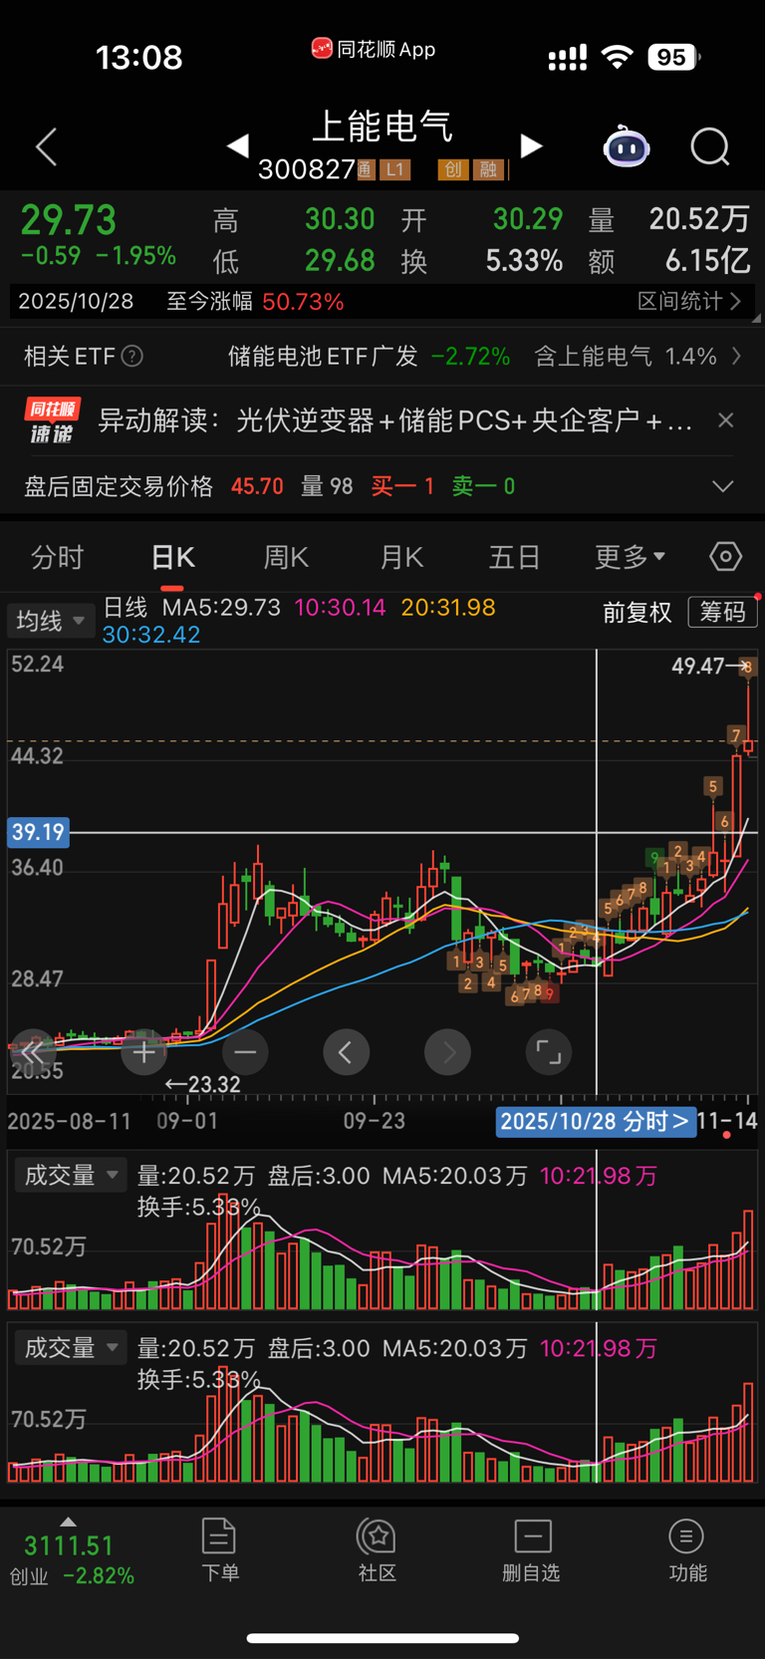Image resolution: width=766 pixels, height=1659 pixels.
Task: Open second 成交量 indicator dropdown
Action: point(71,1348)
